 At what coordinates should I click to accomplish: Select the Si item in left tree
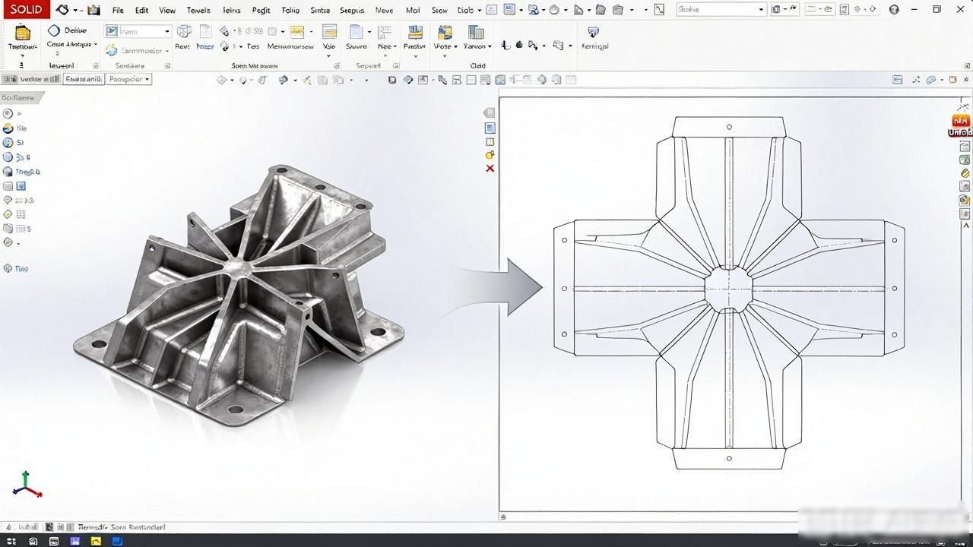click(14, 143)
